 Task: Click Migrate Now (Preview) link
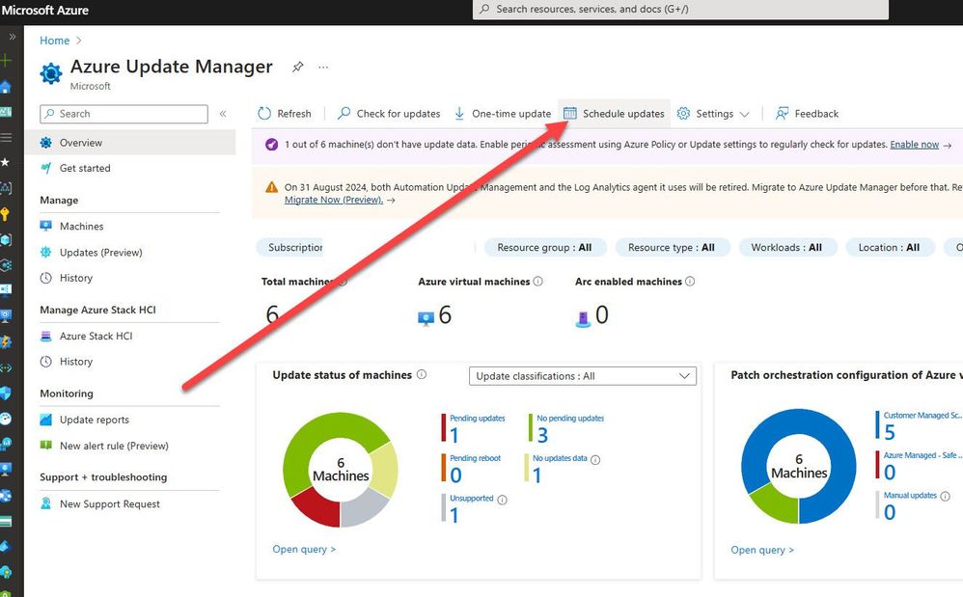(x=334, y=200)
